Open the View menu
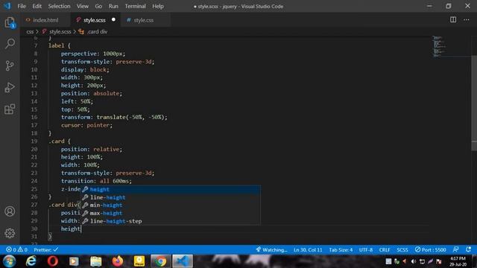Image resolution: width=477 pixels, height=268 pixels. click(x=83, y=6)
